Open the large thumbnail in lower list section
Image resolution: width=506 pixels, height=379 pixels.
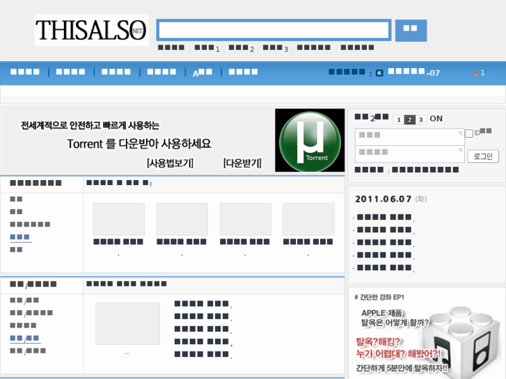click(127, 323)
